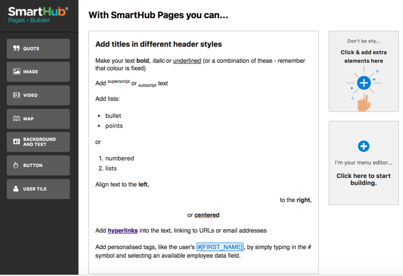Click the Background and Text layout icon
Image resolution: width=403 pixels, height=276 pixels.
coord(16,141)
